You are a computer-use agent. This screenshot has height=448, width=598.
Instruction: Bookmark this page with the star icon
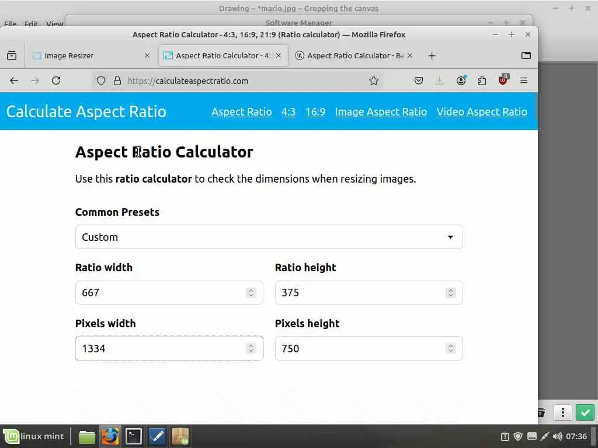[x=373, y=80]
